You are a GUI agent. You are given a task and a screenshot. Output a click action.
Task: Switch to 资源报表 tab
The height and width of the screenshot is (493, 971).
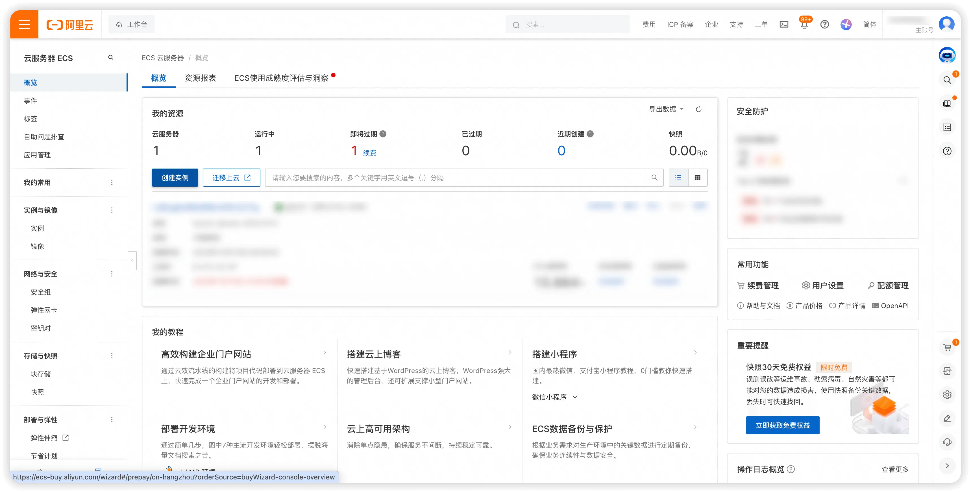pos(200,78)
